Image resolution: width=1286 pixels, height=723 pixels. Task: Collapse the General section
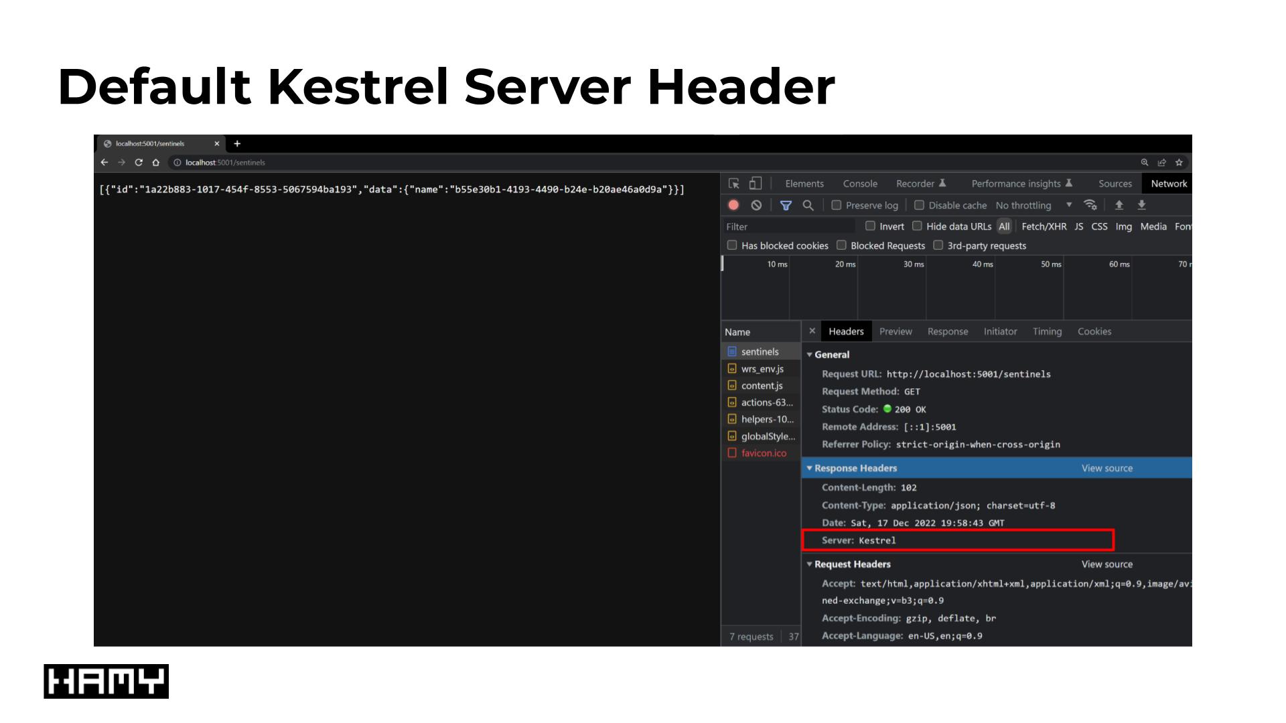[x=810, y=355]
